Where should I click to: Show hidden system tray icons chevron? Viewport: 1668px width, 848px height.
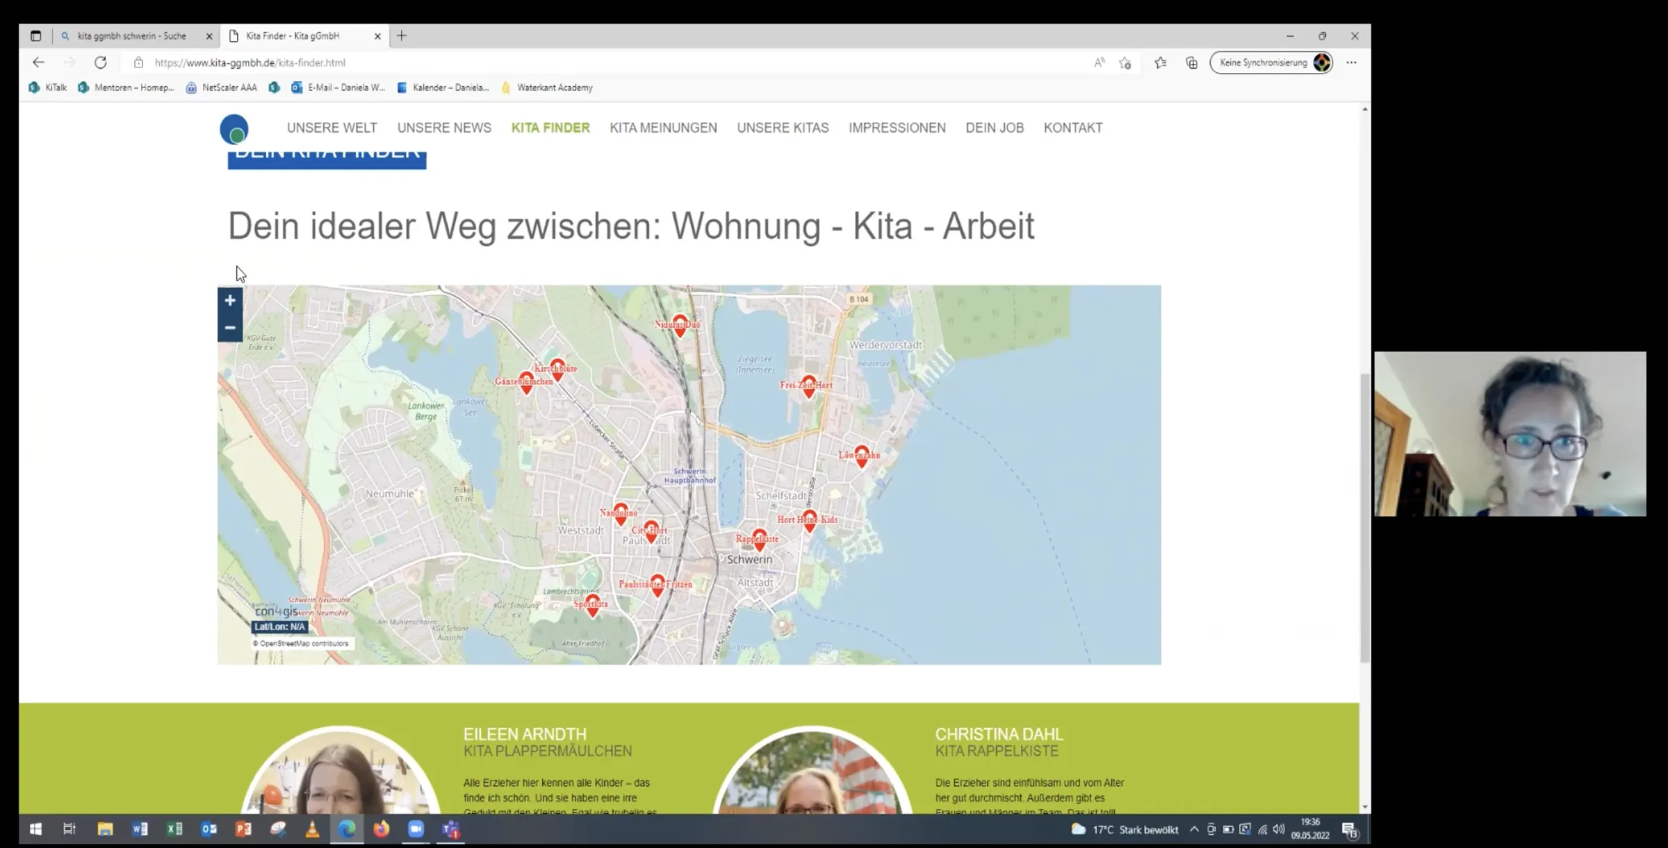tap(1194, 829)
